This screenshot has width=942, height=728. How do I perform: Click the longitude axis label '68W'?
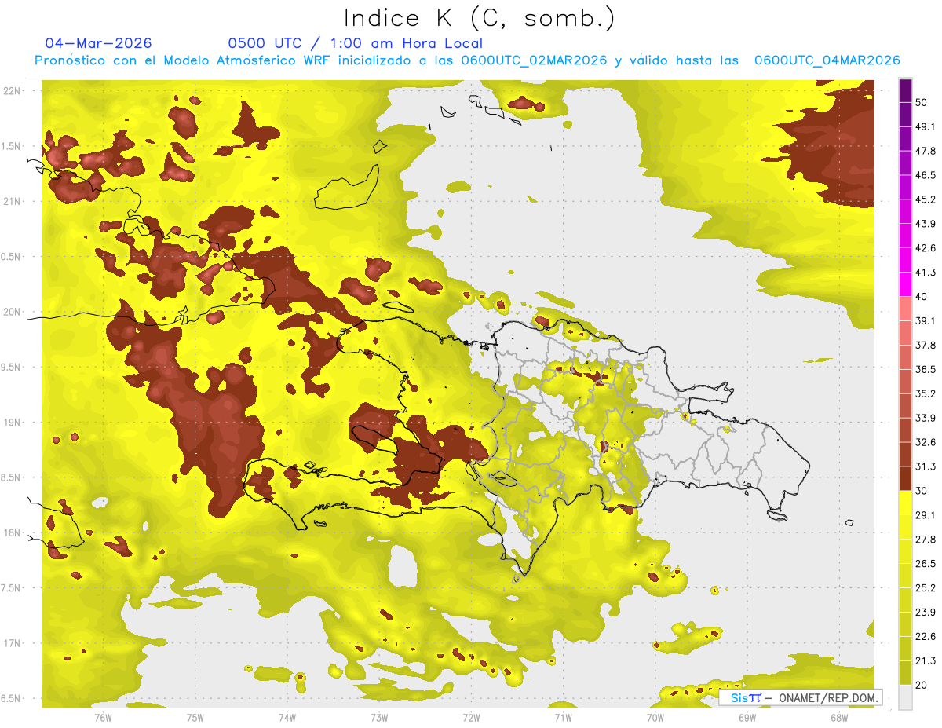(x=838, y=718)
